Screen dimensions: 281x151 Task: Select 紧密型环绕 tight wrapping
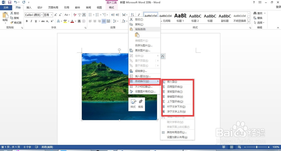tap(178, 91)
